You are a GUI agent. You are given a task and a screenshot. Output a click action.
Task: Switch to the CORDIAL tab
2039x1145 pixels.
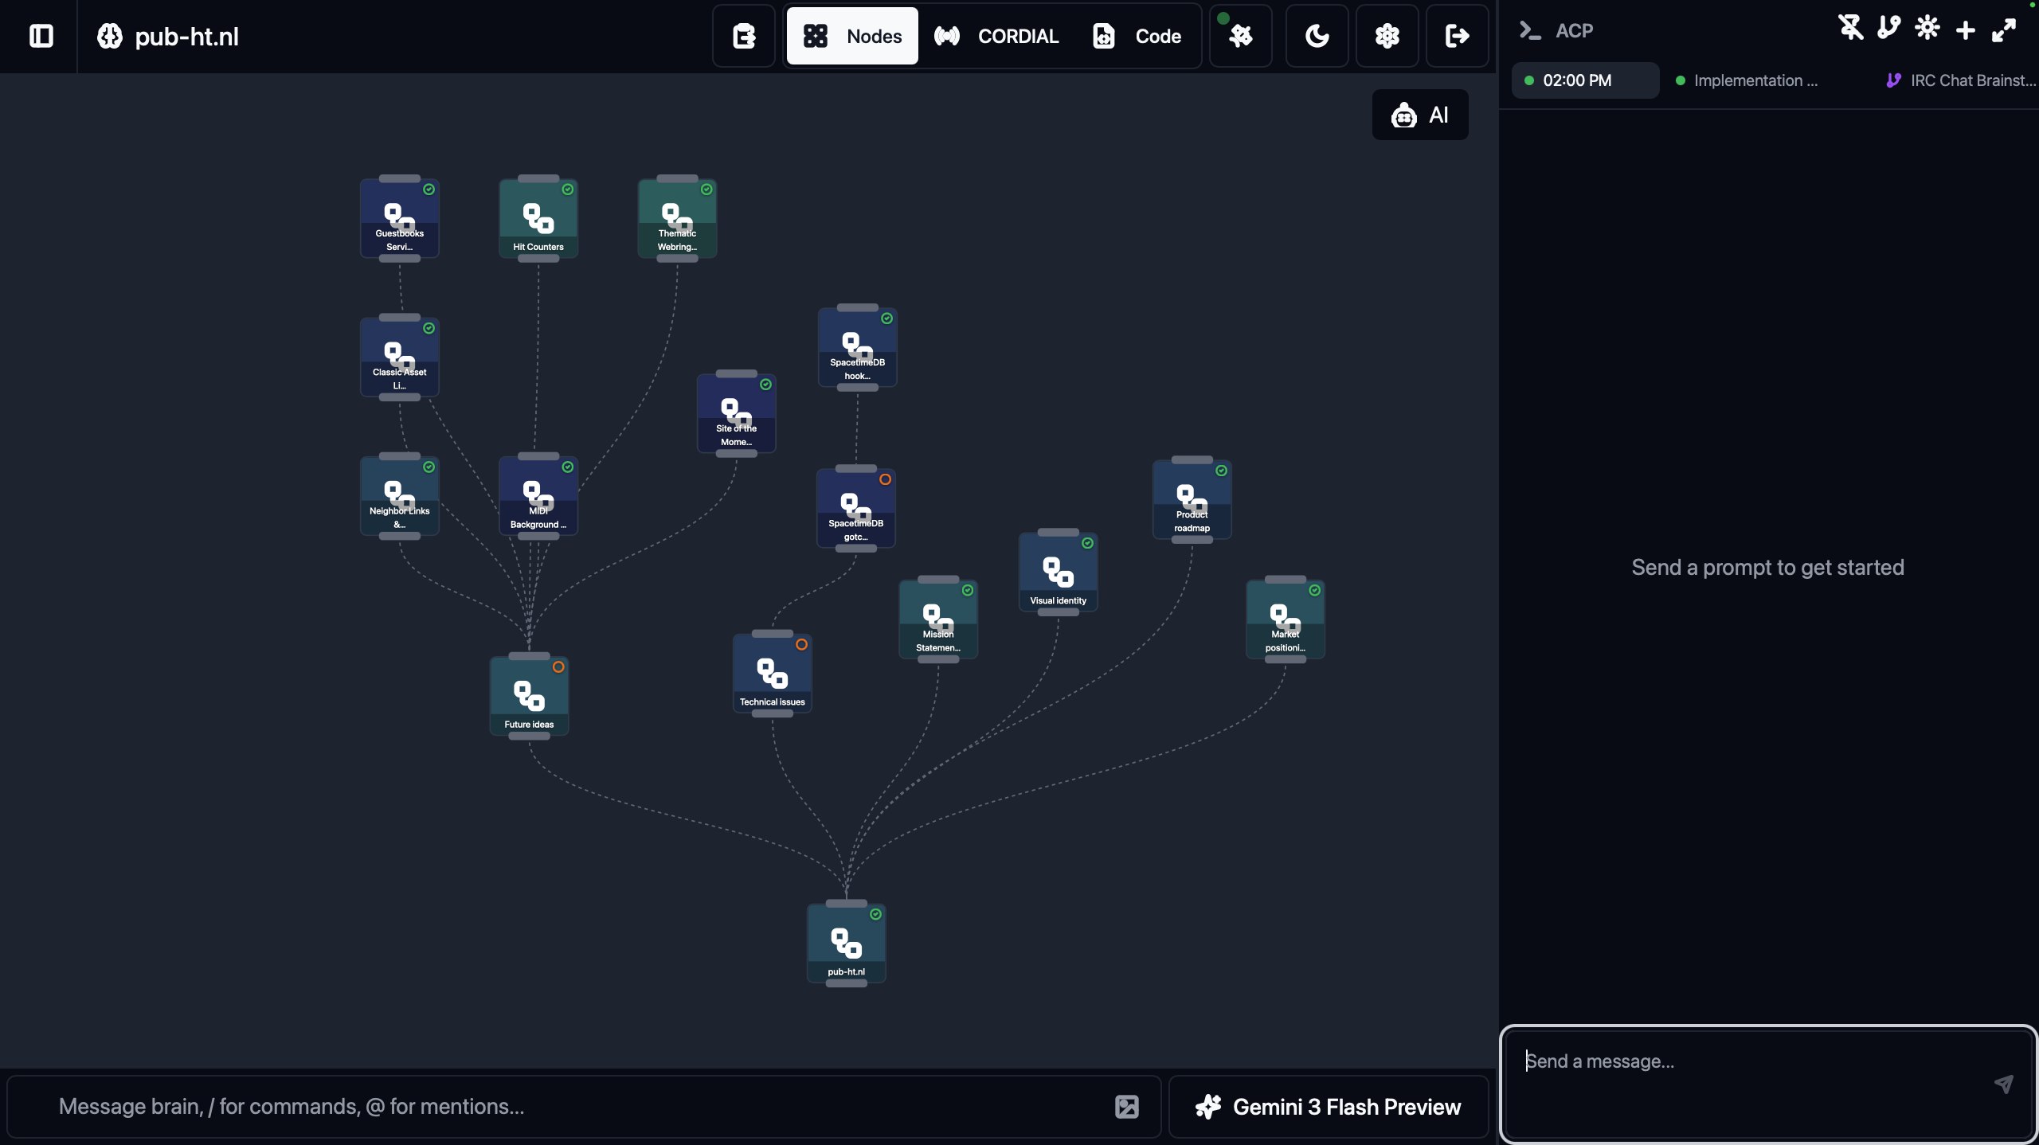(x=996, y=36)
